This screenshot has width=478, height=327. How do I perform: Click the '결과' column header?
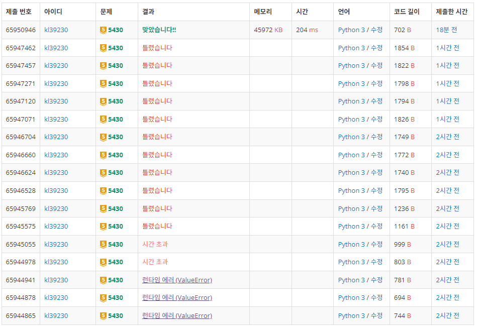point(148,12)
